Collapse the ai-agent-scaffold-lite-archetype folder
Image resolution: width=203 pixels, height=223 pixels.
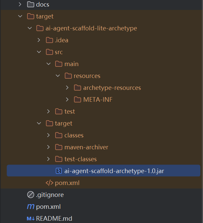pos(30,28)
